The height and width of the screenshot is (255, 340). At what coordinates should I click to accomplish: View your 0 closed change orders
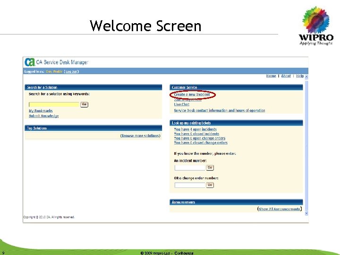[201, 143]
